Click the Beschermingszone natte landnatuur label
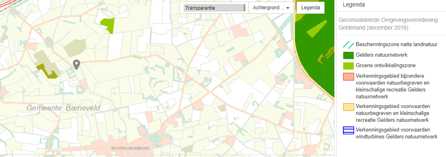 coord(397,45)
